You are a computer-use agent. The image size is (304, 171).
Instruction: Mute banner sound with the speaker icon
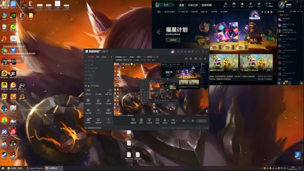[262, 12]
